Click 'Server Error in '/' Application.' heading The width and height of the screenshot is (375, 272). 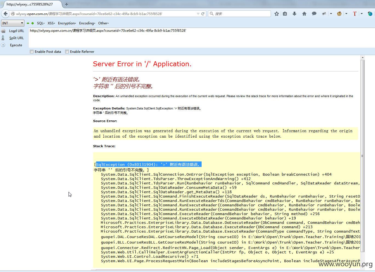pos(142,64)
